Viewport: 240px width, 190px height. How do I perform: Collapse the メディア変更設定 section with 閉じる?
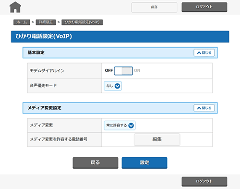(204, 108)
